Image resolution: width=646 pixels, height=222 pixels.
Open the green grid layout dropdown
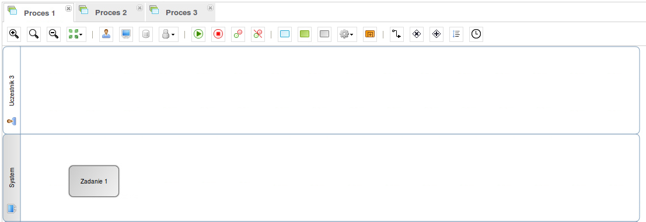(x=76, y=34)
